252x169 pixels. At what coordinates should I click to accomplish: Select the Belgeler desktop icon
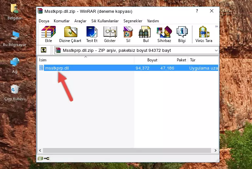pos(15,12)
